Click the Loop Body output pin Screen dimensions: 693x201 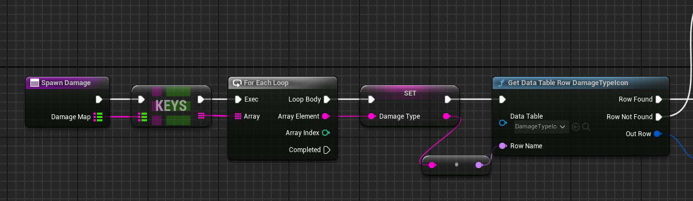pos(326,99)
